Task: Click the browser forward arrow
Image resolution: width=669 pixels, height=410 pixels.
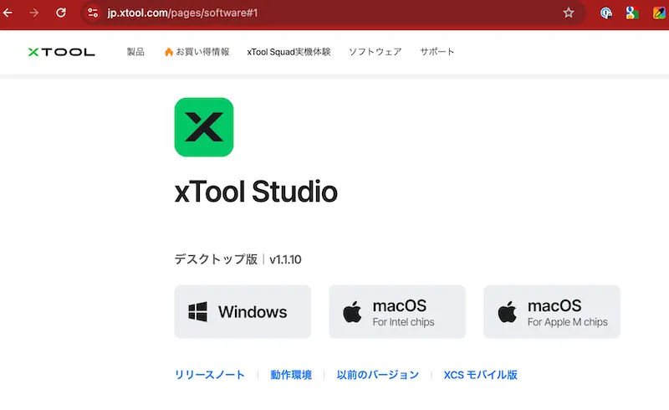Action: pyautogui.click(x=33, y=13)
